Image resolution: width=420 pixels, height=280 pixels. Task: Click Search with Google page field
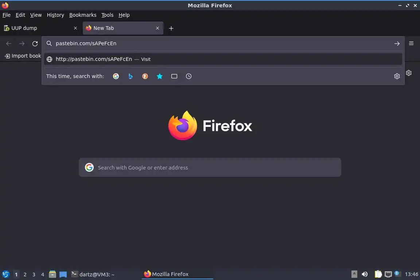point(210,167)
